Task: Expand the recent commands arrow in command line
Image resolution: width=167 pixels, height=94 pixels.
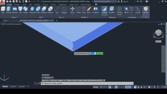Action: [x=133, y=84]
